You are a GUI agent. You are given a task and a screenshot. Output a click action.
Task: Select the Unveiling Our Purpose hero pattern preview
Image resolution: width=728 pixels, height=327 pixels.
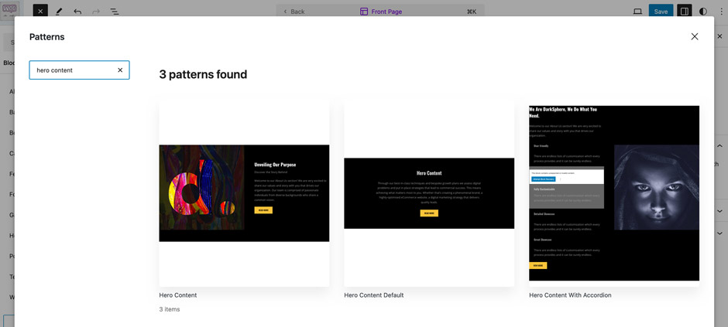tap(244, 193)
